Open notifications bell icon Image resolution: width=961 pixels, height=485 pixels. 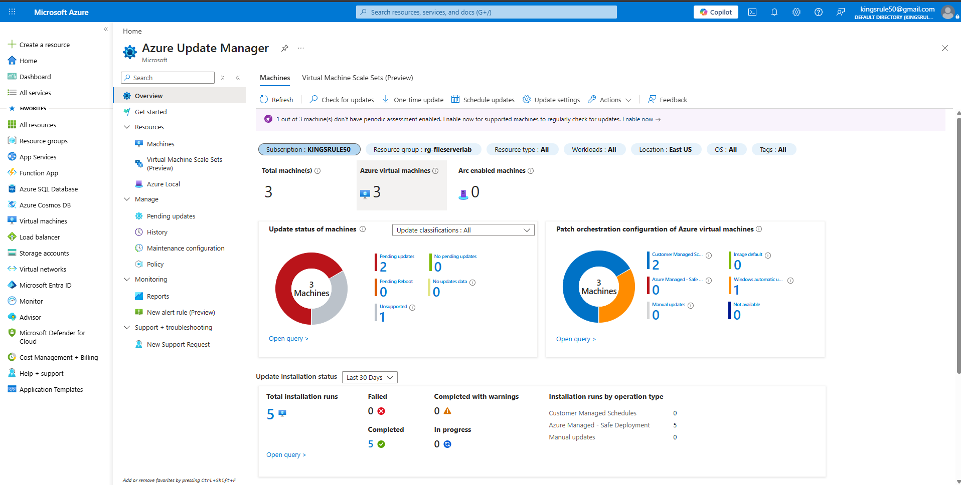tap(774, 12)
